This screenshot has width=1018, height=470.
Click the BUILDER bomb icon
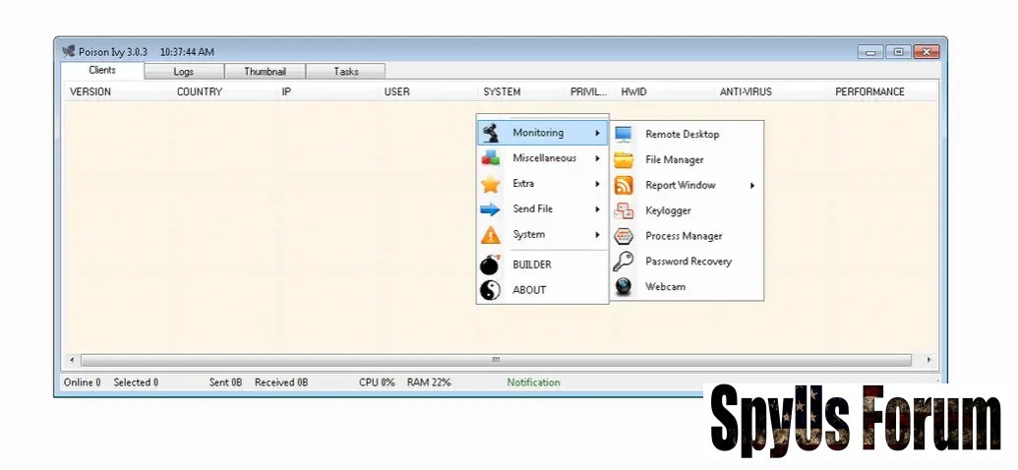(490, 264)
